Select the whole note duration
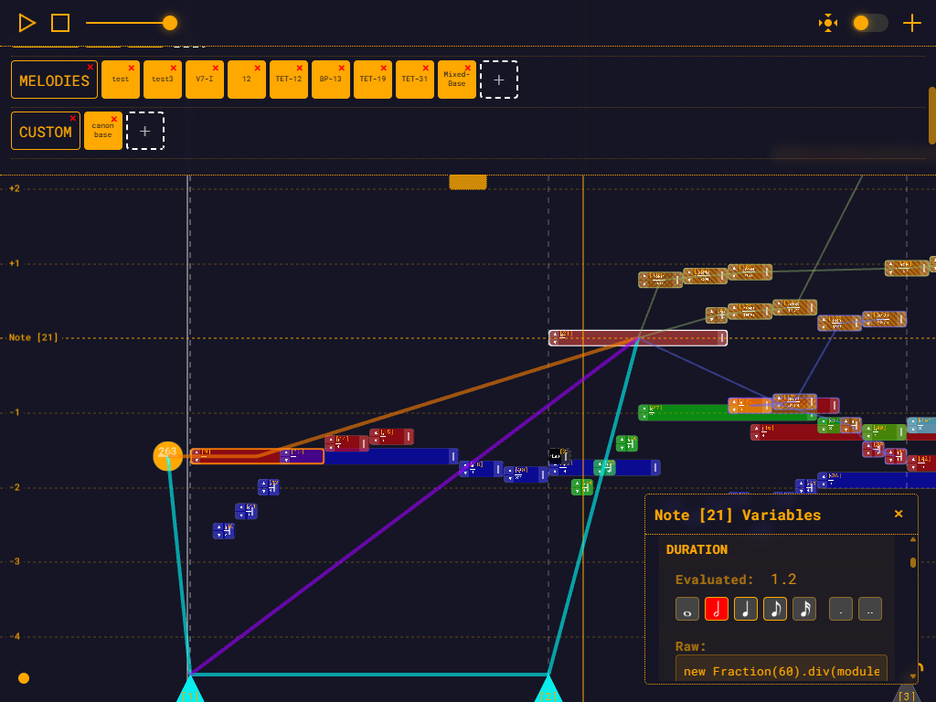This screenshot has width=936, height=702. 687,609
